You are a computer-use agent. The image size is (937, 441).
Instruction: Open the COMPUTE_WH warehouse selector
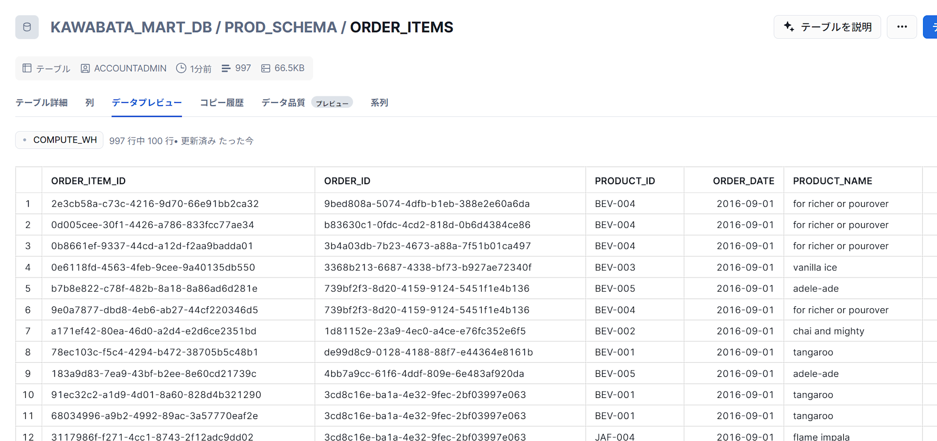pyautogui.click(x=59, y=140)
